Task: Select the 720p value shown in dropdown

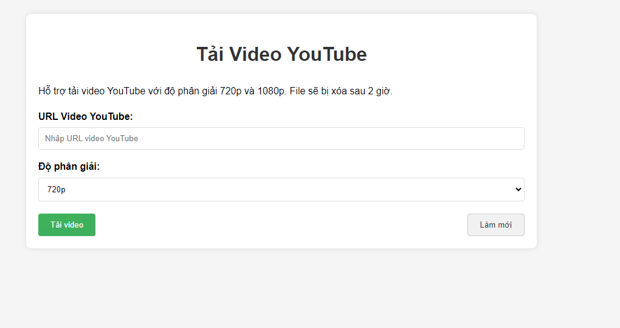Action: pyautogui.click(x=57, y=190)
